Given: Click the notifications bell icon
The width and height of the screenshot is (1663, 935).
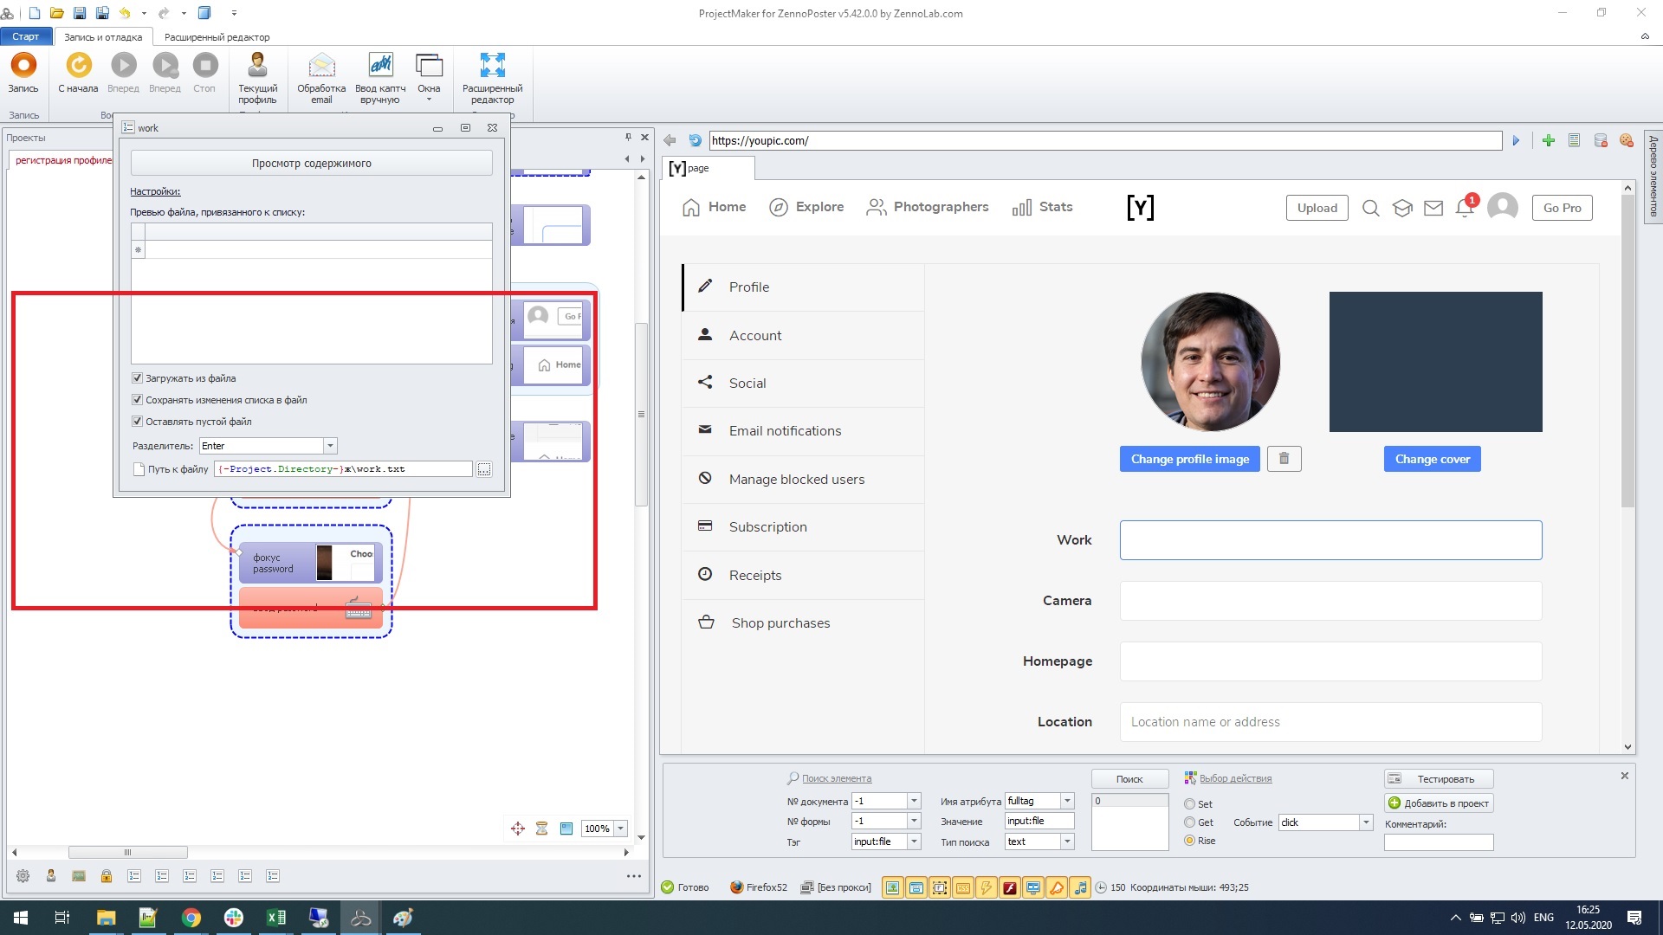Looking at the screenshot, I should [x=1465, y=208].
